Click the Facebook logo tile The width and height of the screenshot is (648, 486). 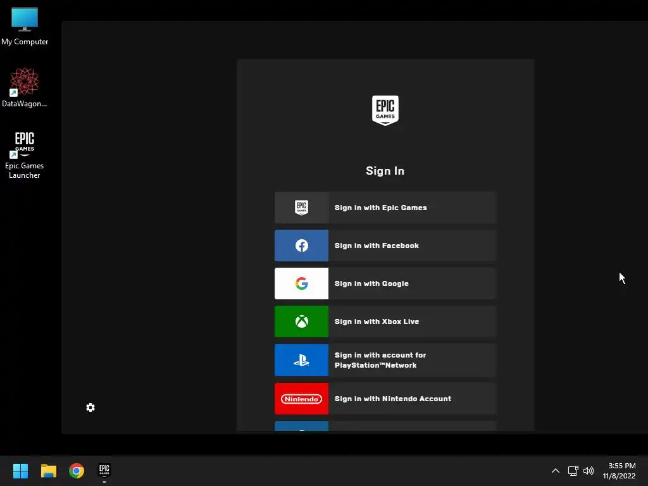[x=302, y=246]
